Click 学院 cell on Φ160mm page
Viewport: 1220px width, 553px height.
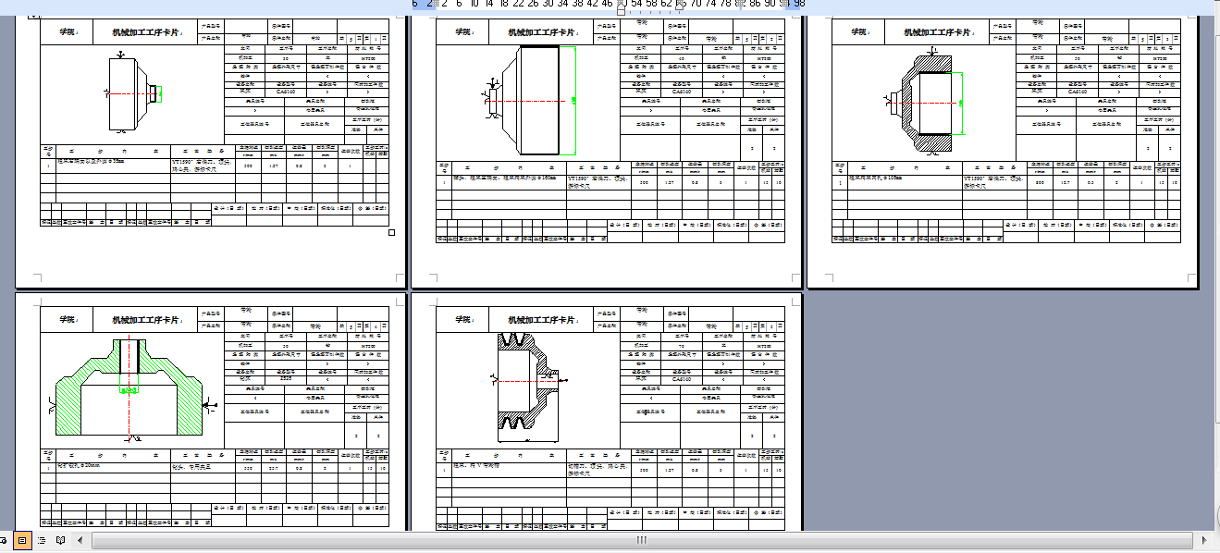463,32
